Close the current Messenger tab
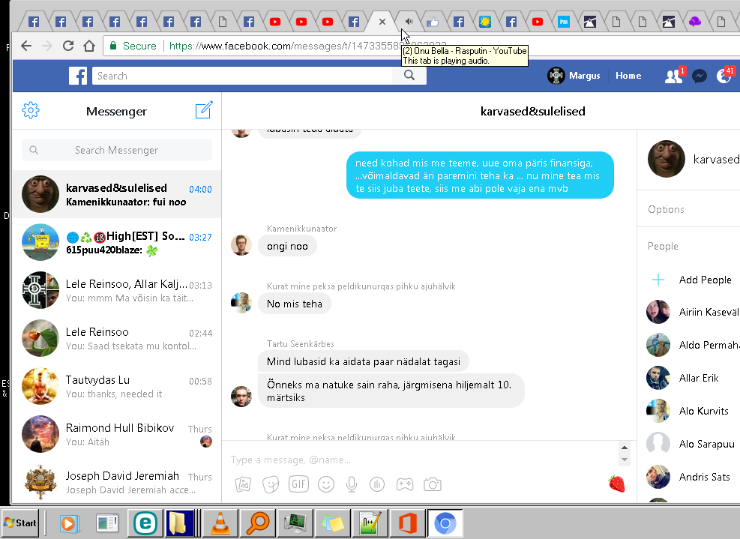 (382, 21)
